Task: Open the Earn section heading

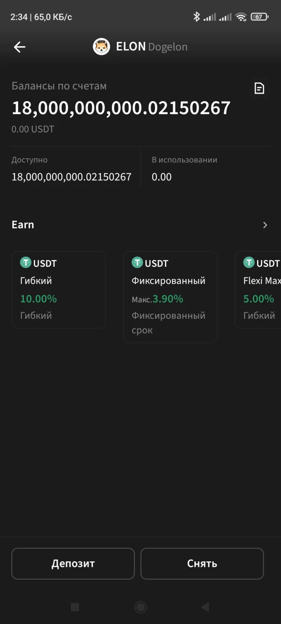Action: point(23,225)
